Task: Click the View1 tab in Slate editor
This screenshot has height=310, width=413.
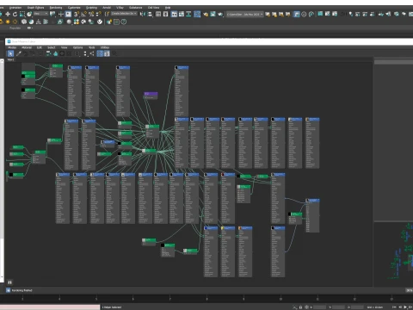Action: click(10, 59)
